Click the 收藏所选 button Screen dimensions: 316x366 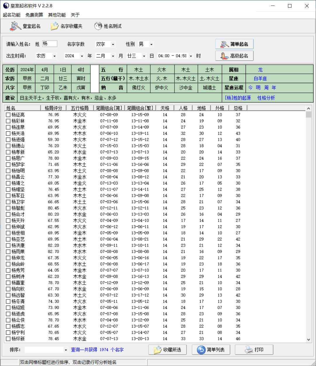[168, 350]
